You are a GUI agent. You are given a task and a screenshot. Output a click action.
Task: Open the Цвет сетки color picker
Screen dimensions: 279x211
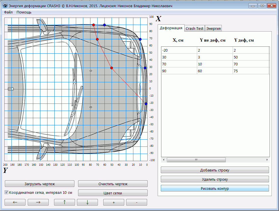click(x=113, y=193)
